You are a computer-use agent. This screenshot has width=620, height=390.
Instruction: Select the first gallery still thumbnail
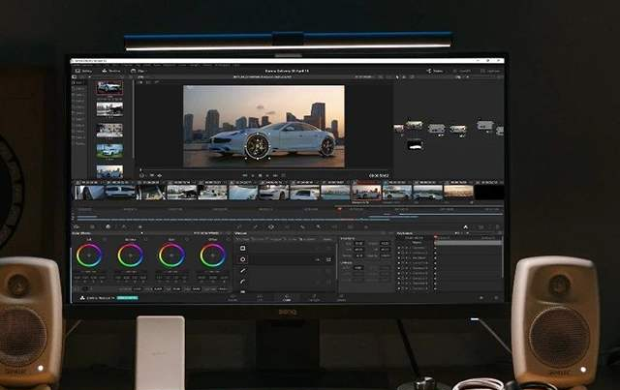pos(109,88)
